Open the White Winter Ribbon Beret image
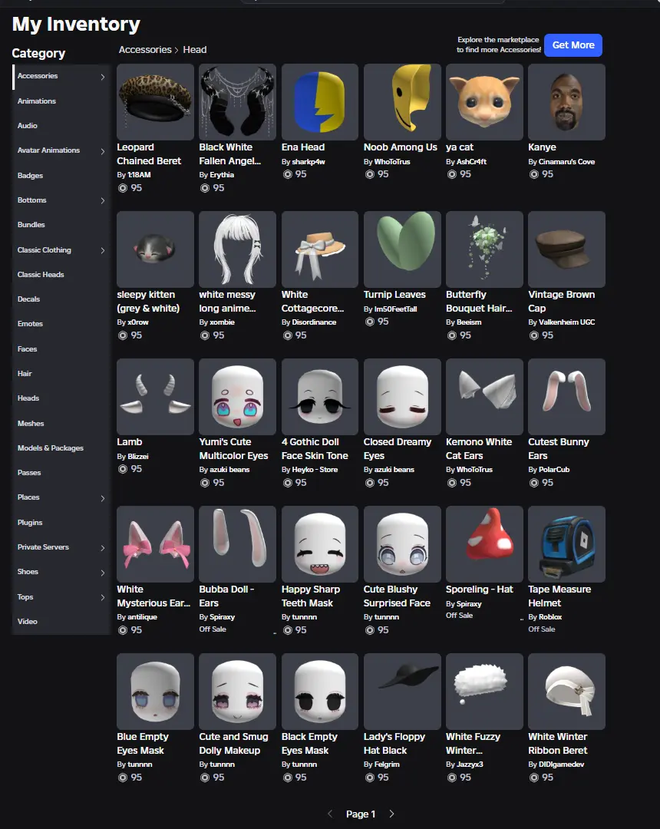 pyautogui.click(x=566, y=692)
